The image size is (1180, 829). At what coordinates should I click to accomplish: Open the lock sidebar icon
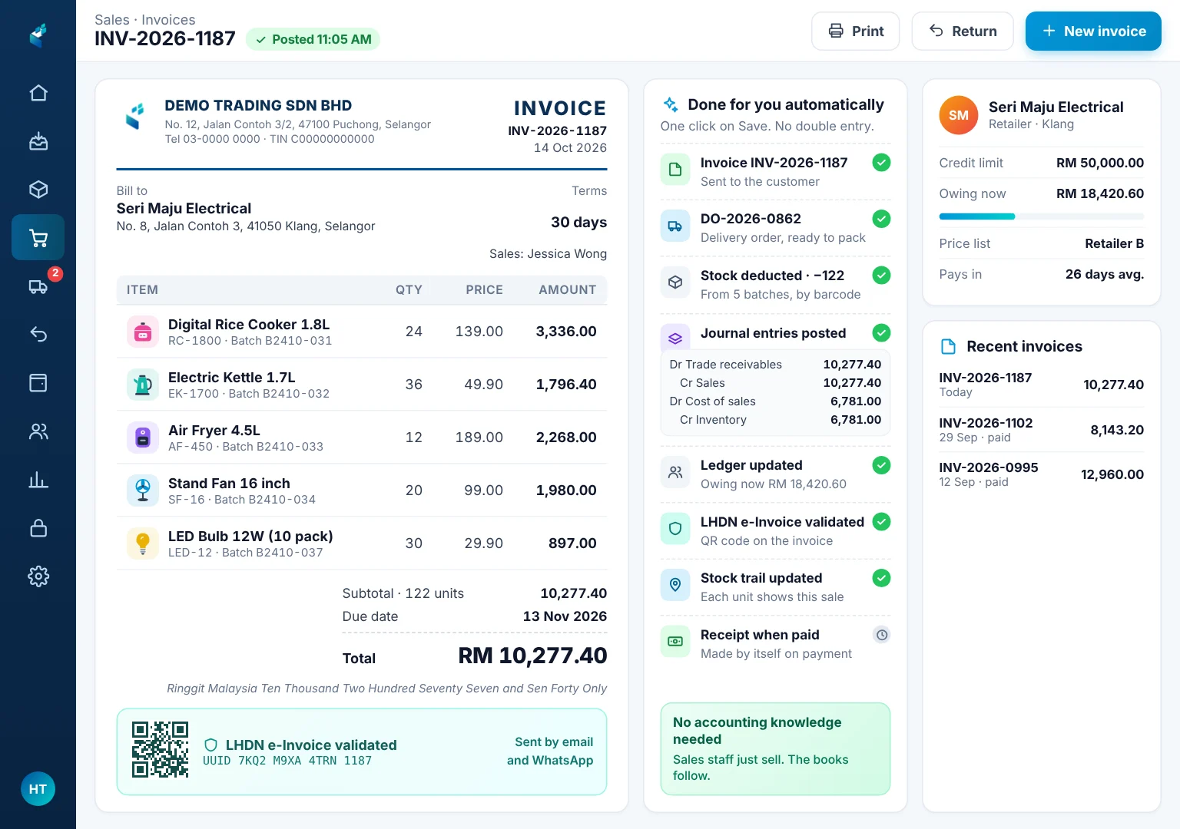pos(38,528)
